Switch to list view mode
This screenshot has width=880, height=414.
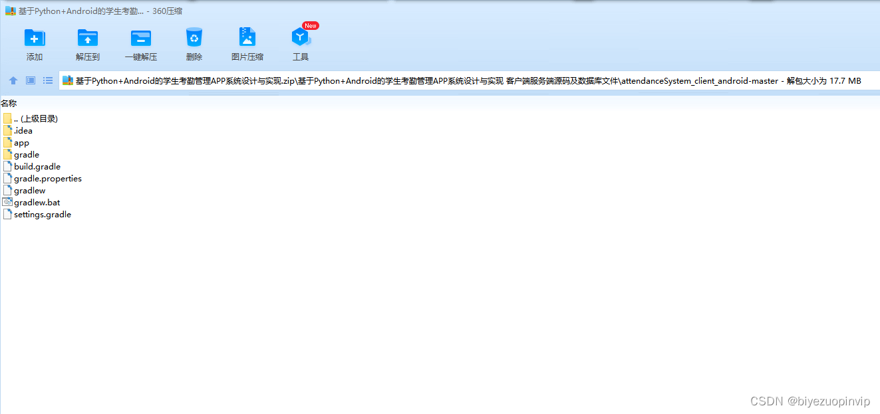47,80
